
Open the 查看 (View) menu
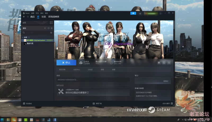(x=33, y=13)
